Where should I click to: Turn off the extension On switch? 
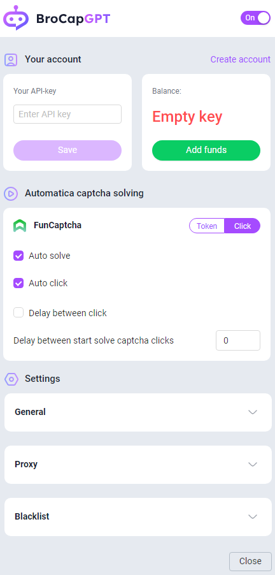click(x=255, y=18)
